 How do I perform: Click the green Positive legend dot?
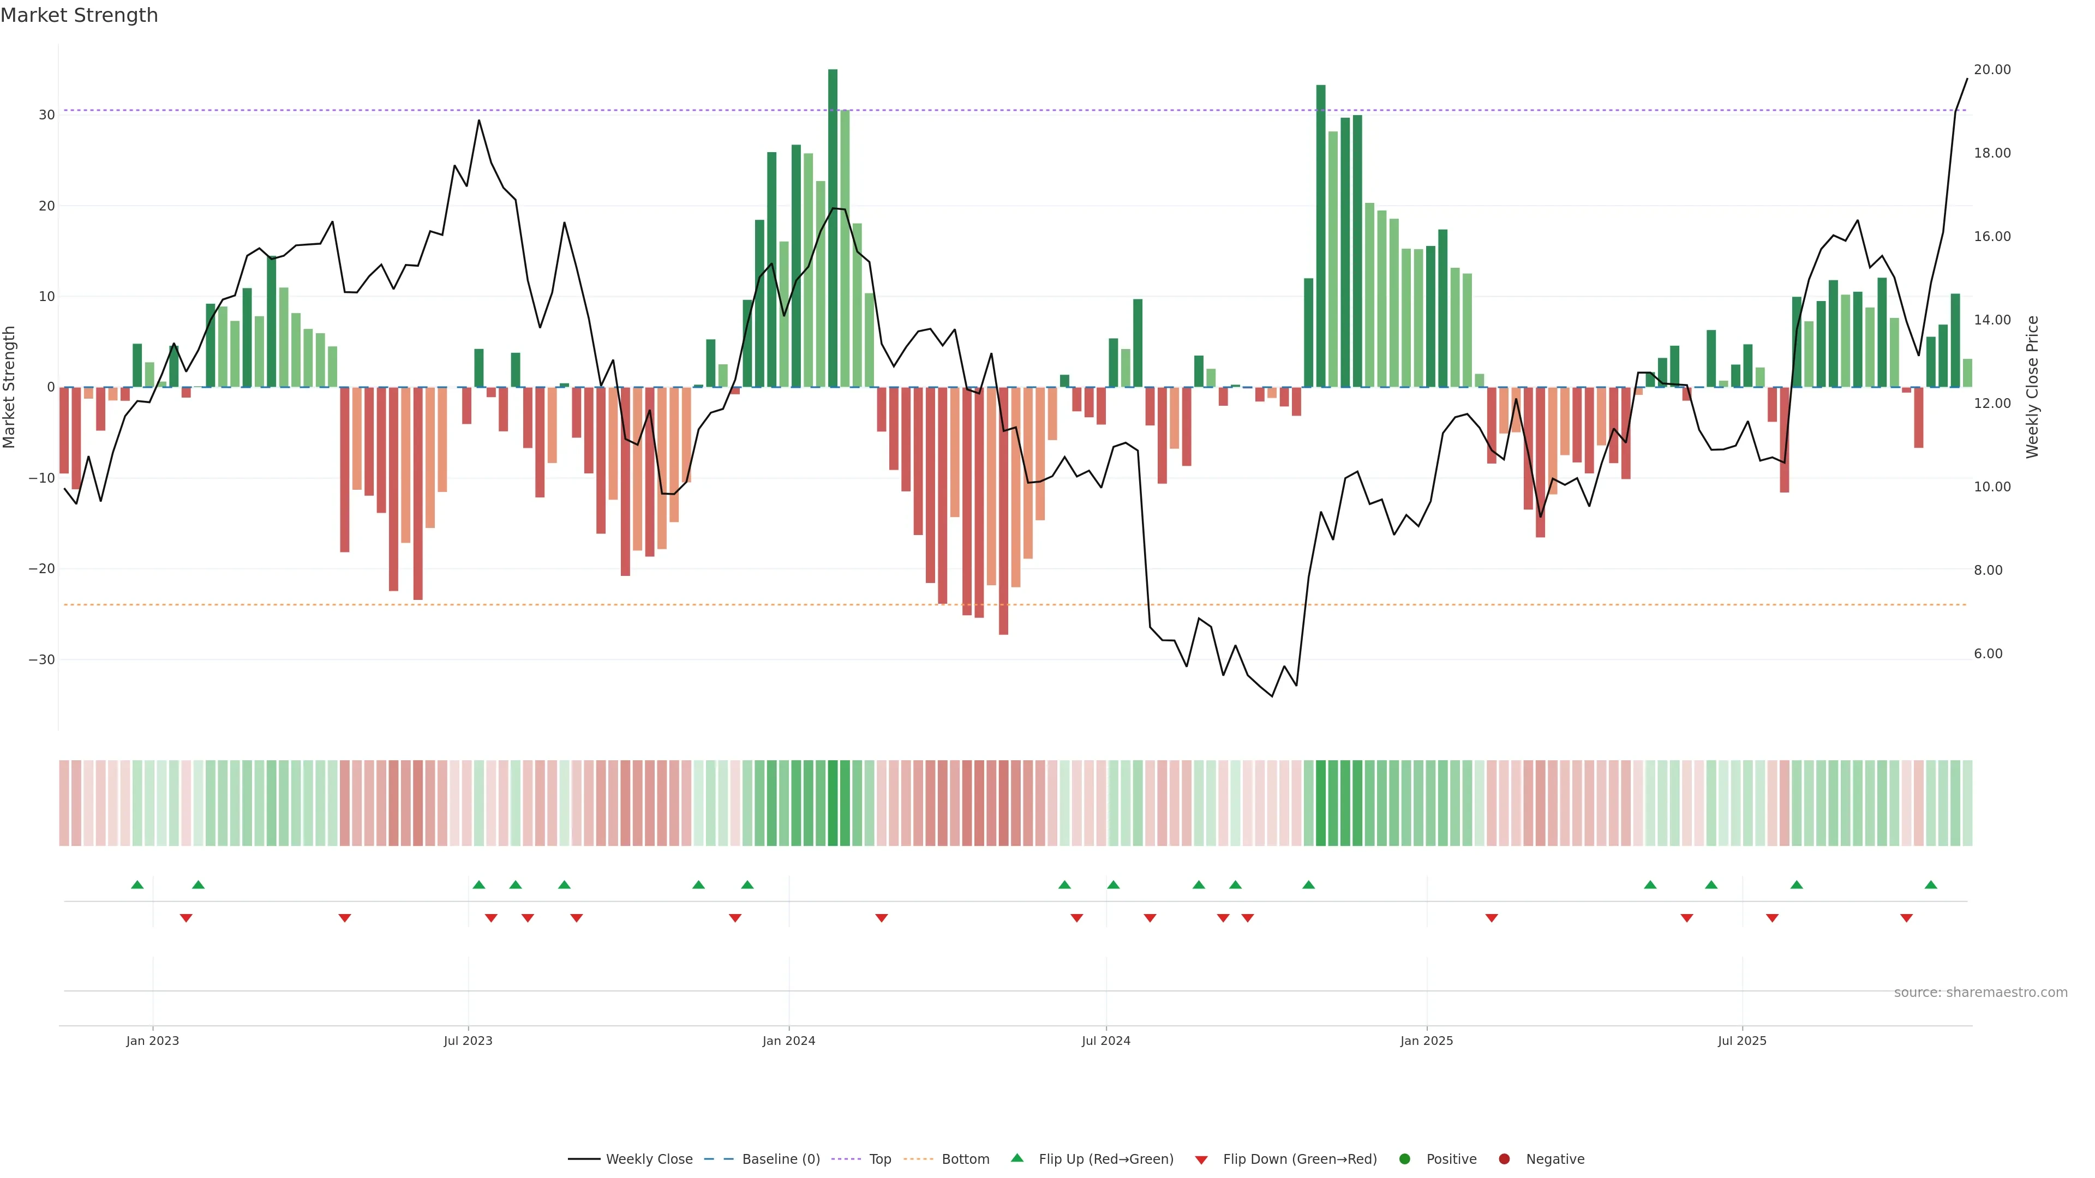click(1404, 1158)
